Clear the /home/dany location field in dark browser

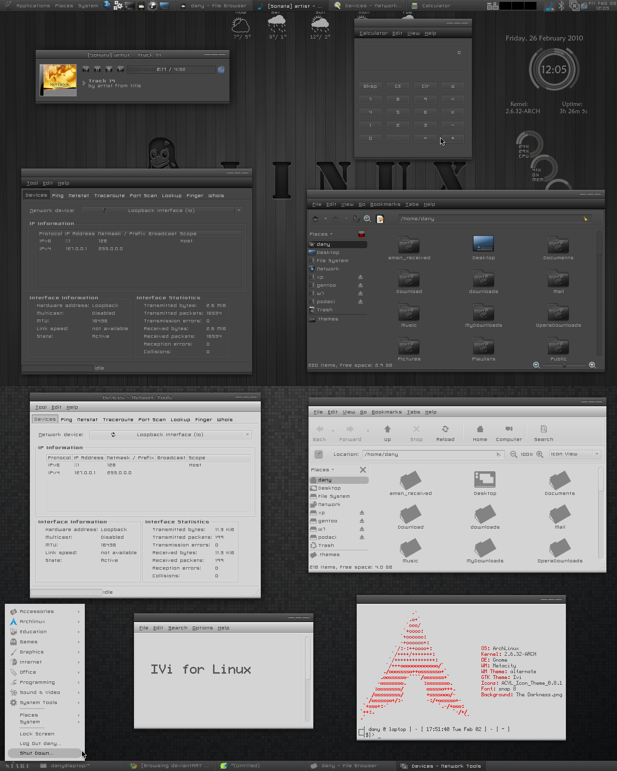pyautogui.click(x=586, y=219)
